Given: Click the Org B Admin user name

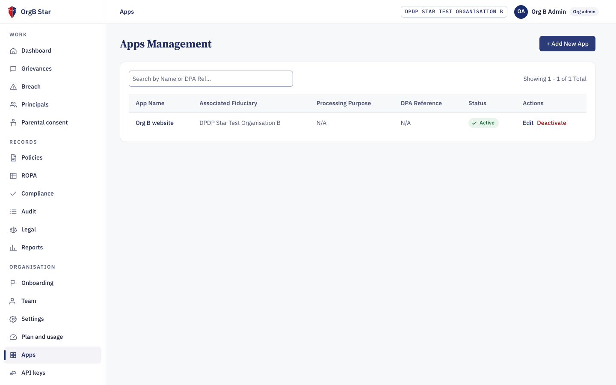Looking at the screenshot, I should [548, 12].
